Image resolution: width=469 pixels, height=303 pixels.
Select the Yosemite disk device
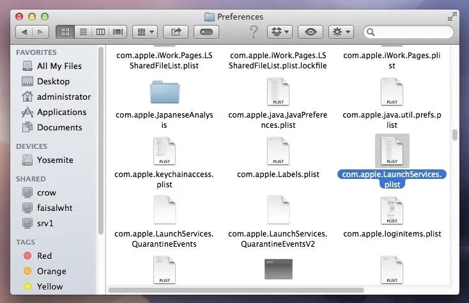(x=47, y=160)
